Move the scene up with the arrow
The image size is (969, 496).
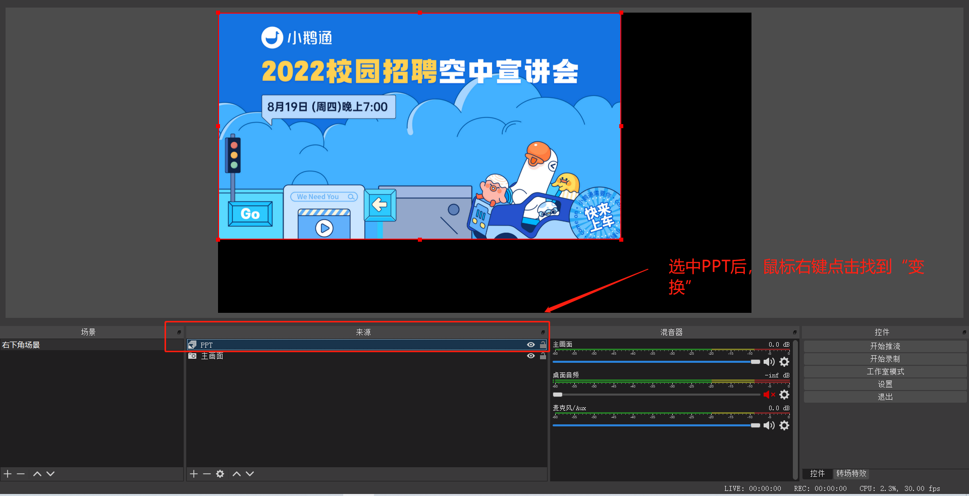pos(37,474)
